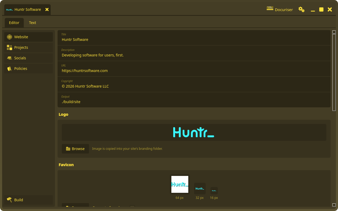The width and height of the screenshot is (338, 211).
Task: Click the Build hammer button
Action: pyautogui.click(x=29, y=200)
